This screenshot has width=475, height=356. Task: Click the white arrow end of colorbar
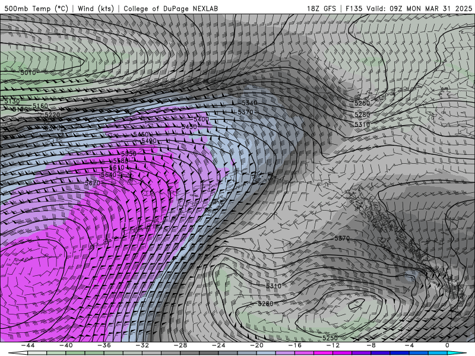(x=18, y=353)
